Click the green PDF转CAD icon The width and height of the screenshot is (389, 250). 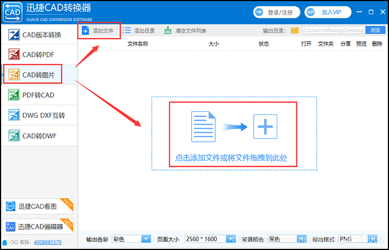14,95
